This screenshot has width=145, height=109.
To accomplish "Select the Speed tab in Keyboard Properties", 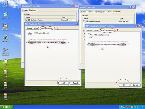I will [25, 11].
